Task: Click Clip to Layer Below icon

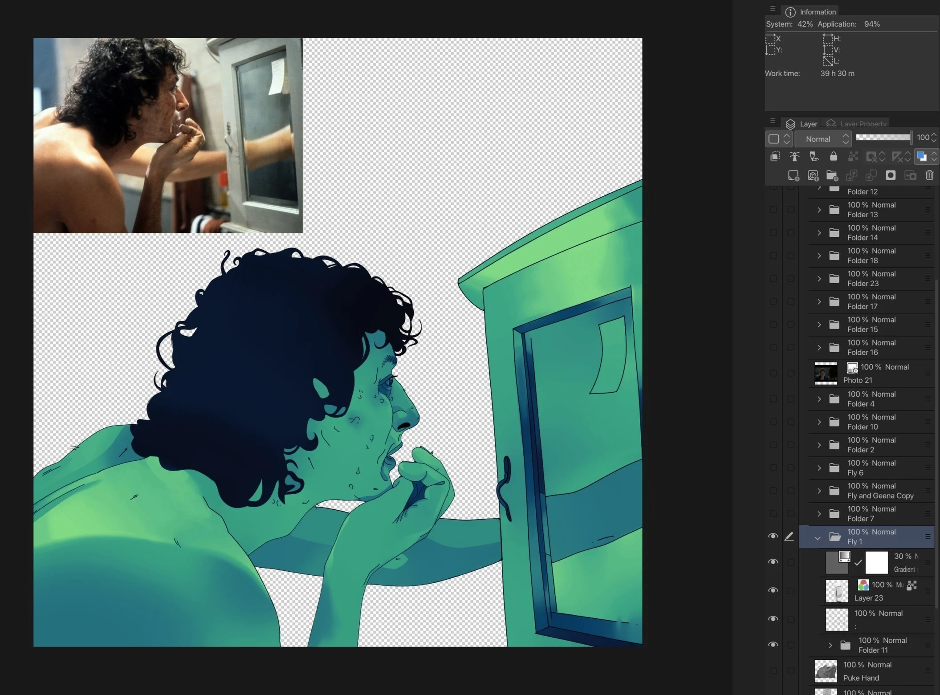Action: point(775,156)
